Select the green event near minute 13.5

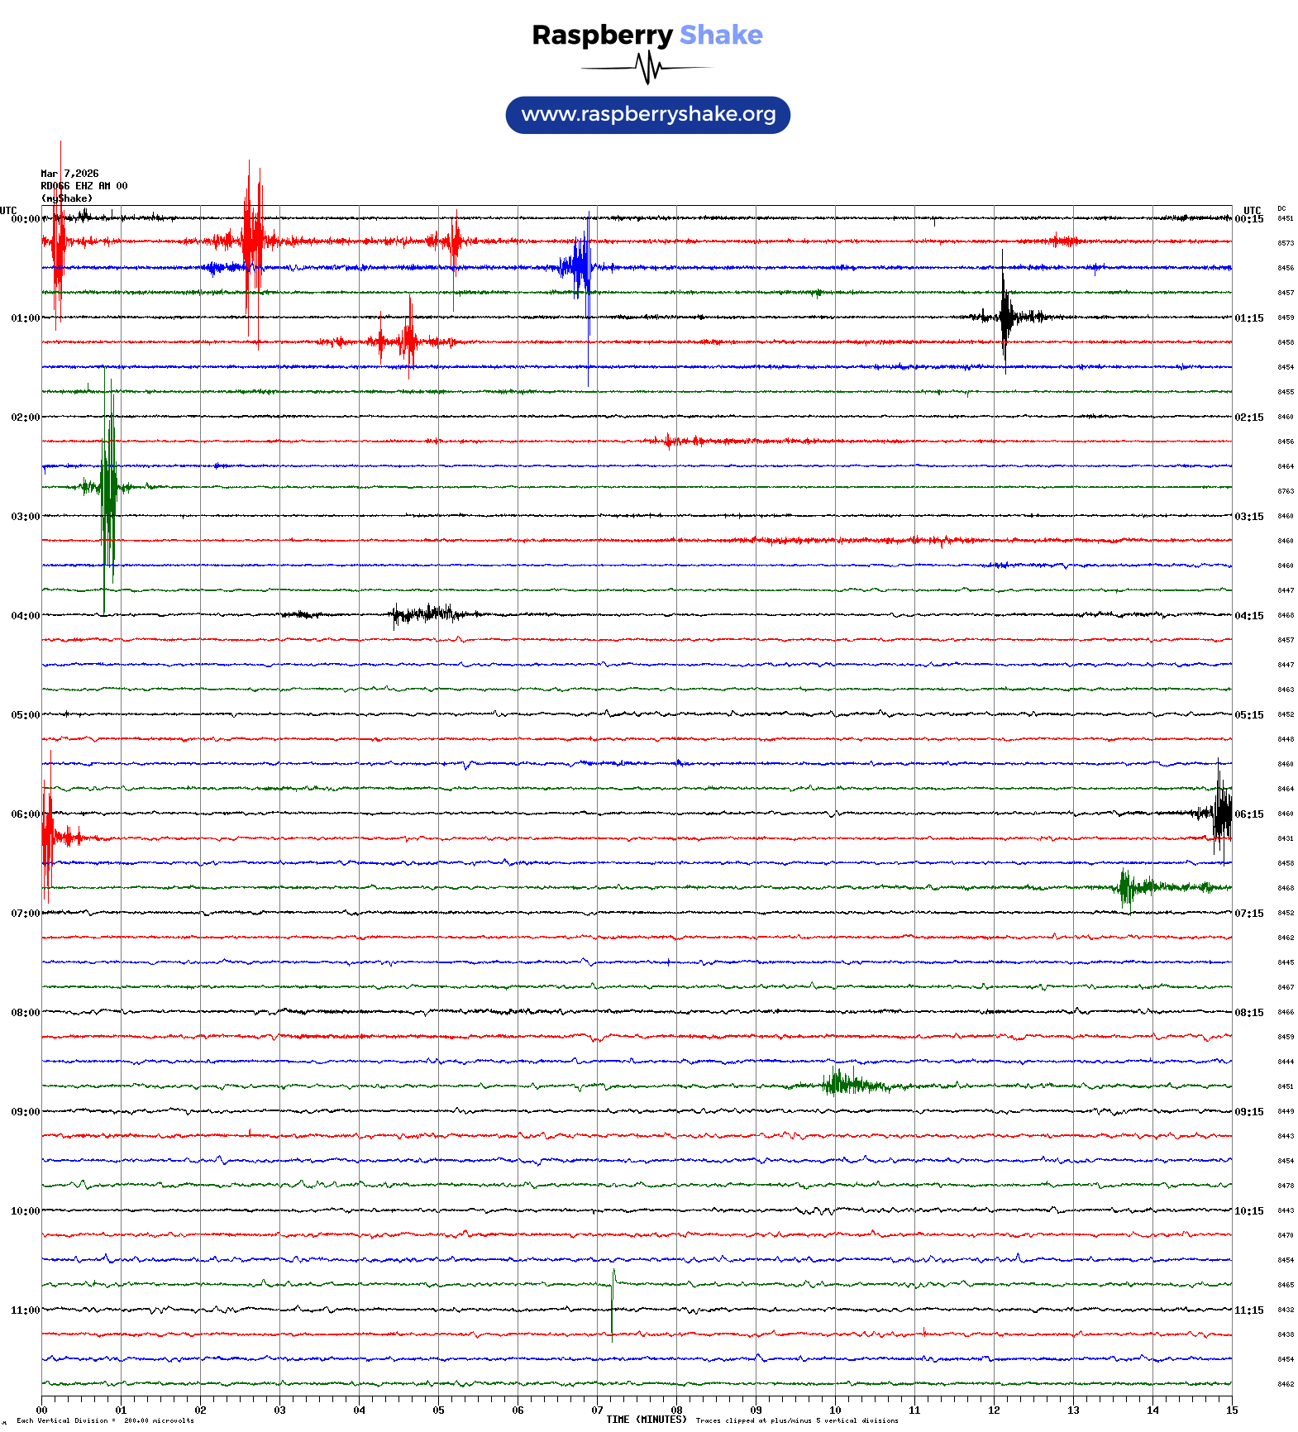pos(1128,888)
